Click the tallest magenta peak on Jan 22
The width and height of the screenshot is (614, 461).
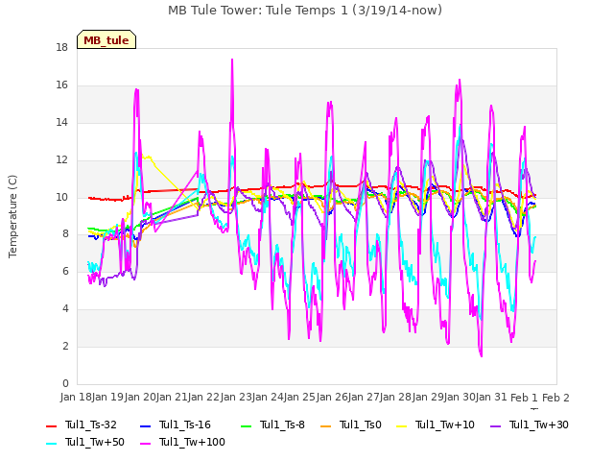click(232, 60)
